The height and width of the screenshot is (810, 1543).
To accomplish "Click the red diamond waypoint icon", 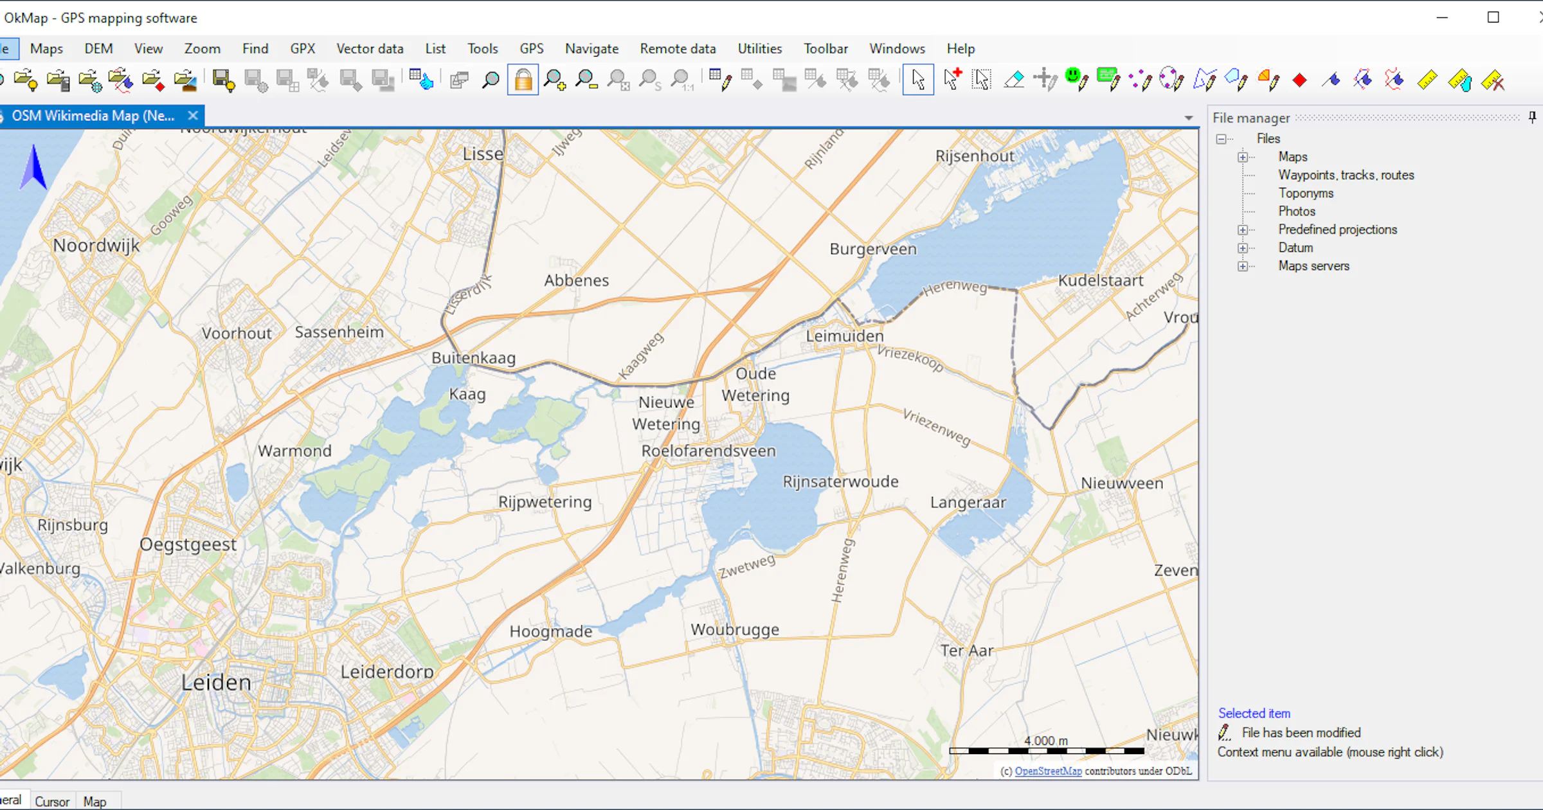I will tap(1299, 80).
